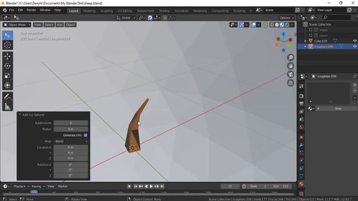Open Global transform orientation dropdown
This screenshot has width=358, height=201.
[126, 18]
